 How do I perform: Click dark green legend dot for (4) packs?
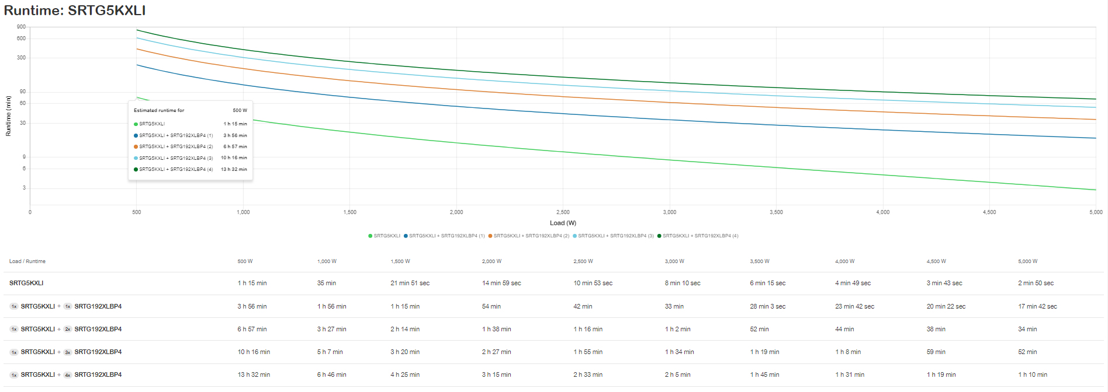[x=659, y=236]
